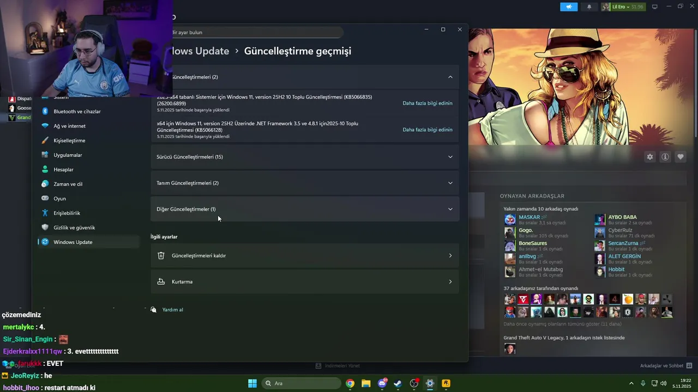Open Arkadaşlar ve Sohbet in Steam
The height and width of the screenshot is (392, 698).
666,366
